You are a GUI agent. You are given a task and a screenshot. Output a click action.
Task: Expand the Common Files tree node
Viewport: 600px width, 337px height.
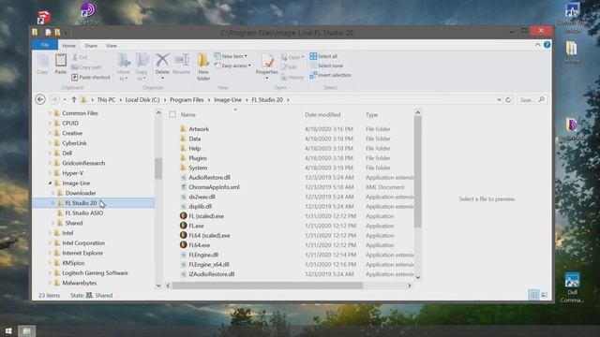coord(50,113)
